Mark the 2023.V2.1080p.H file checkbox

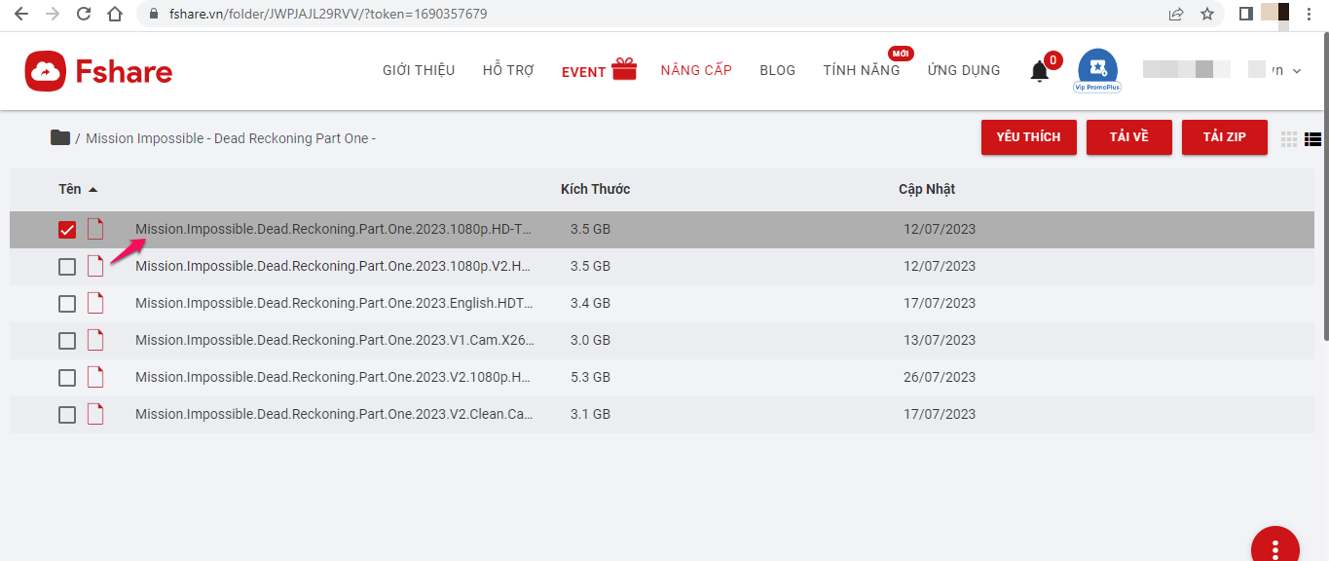[x=67, y=378]
